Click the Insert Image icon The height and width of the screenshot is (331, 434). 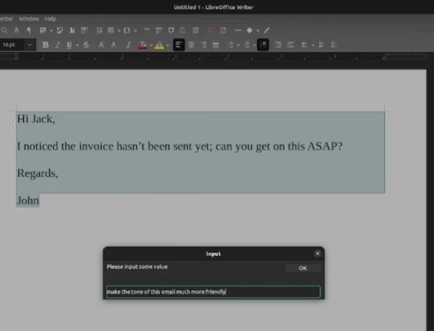tap(60, 31)
